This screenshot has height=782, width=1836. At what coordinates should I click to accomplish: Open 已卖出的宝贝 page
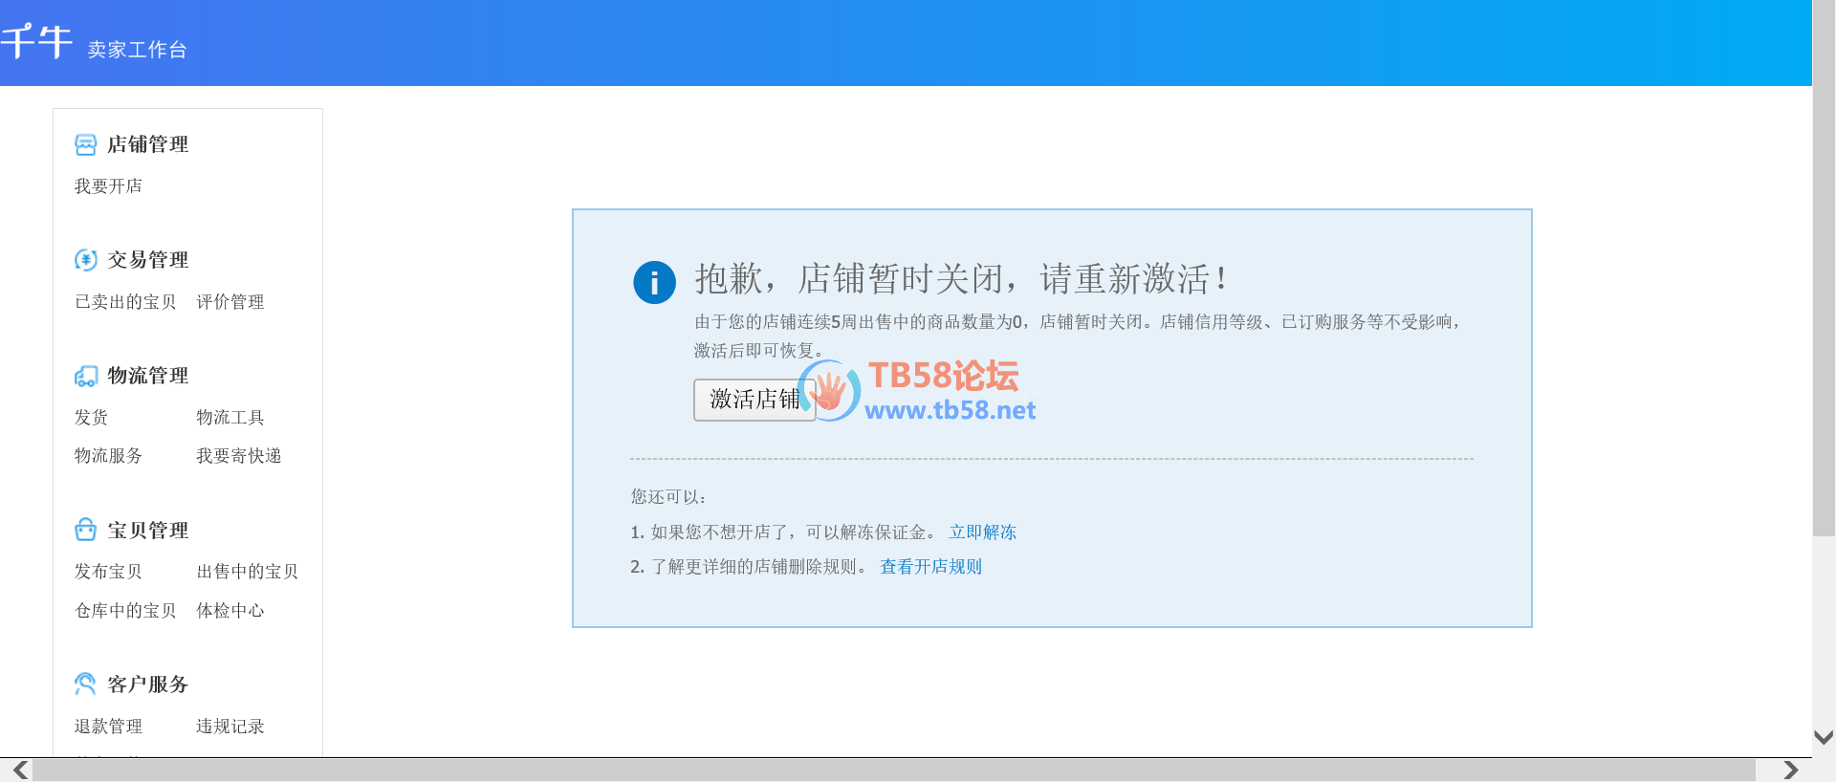[125, 302]
